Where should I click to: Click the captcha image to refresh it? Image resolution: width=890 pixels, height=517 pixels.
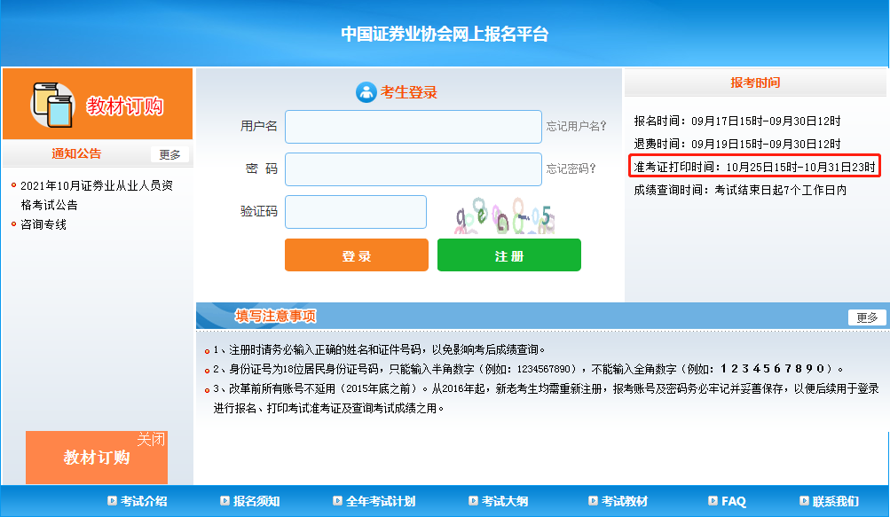[503, 215]
